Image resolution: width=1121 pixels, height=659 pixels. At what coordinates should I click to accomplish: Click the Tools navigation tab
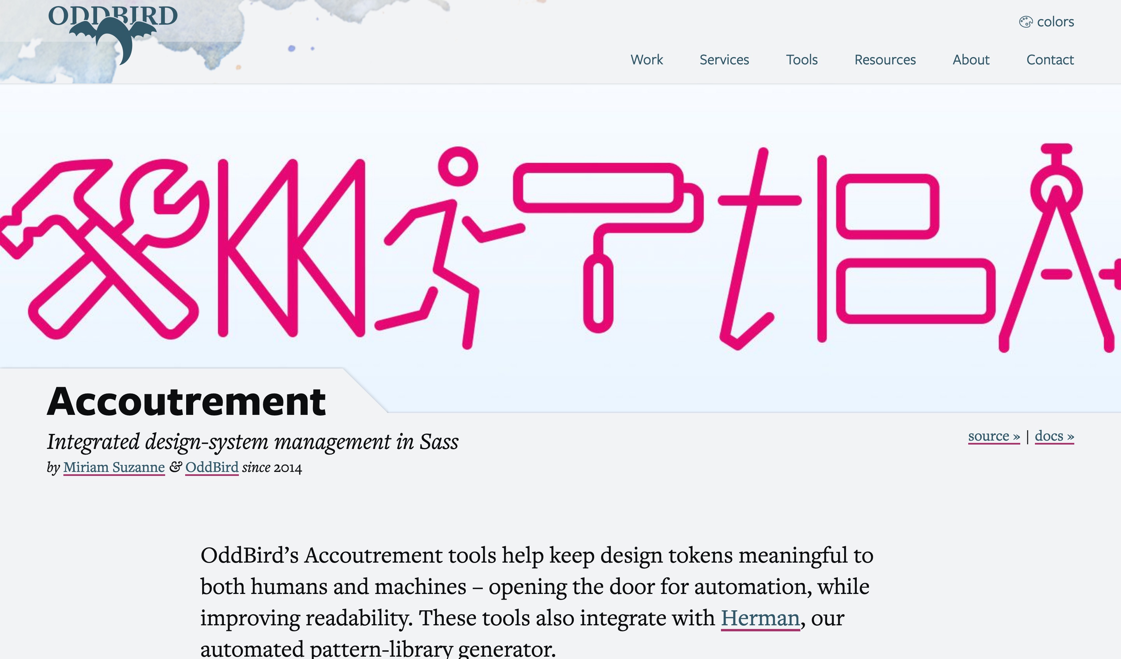(x=801, y=59)
